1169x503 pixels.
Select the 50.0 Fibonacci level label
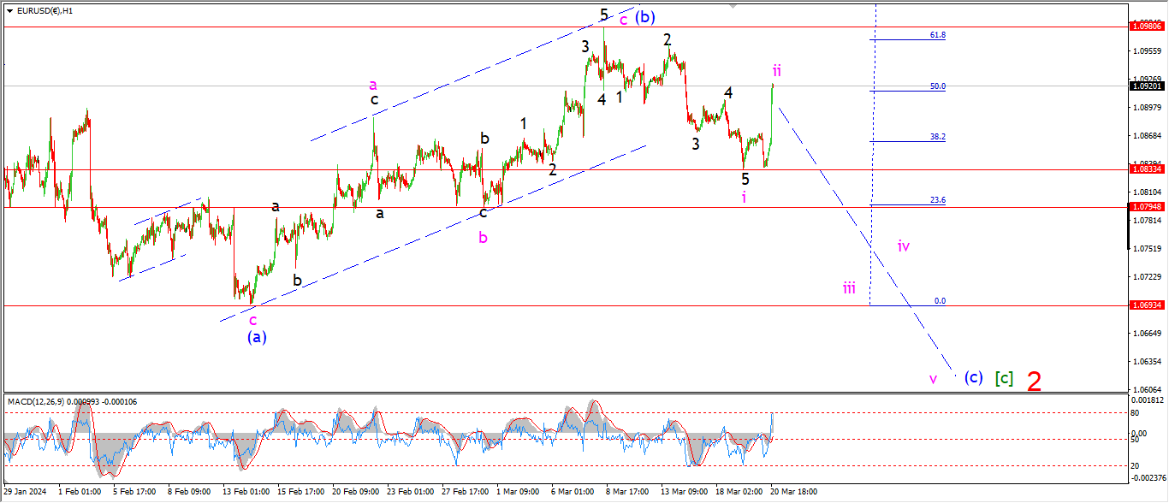(937, 86)
